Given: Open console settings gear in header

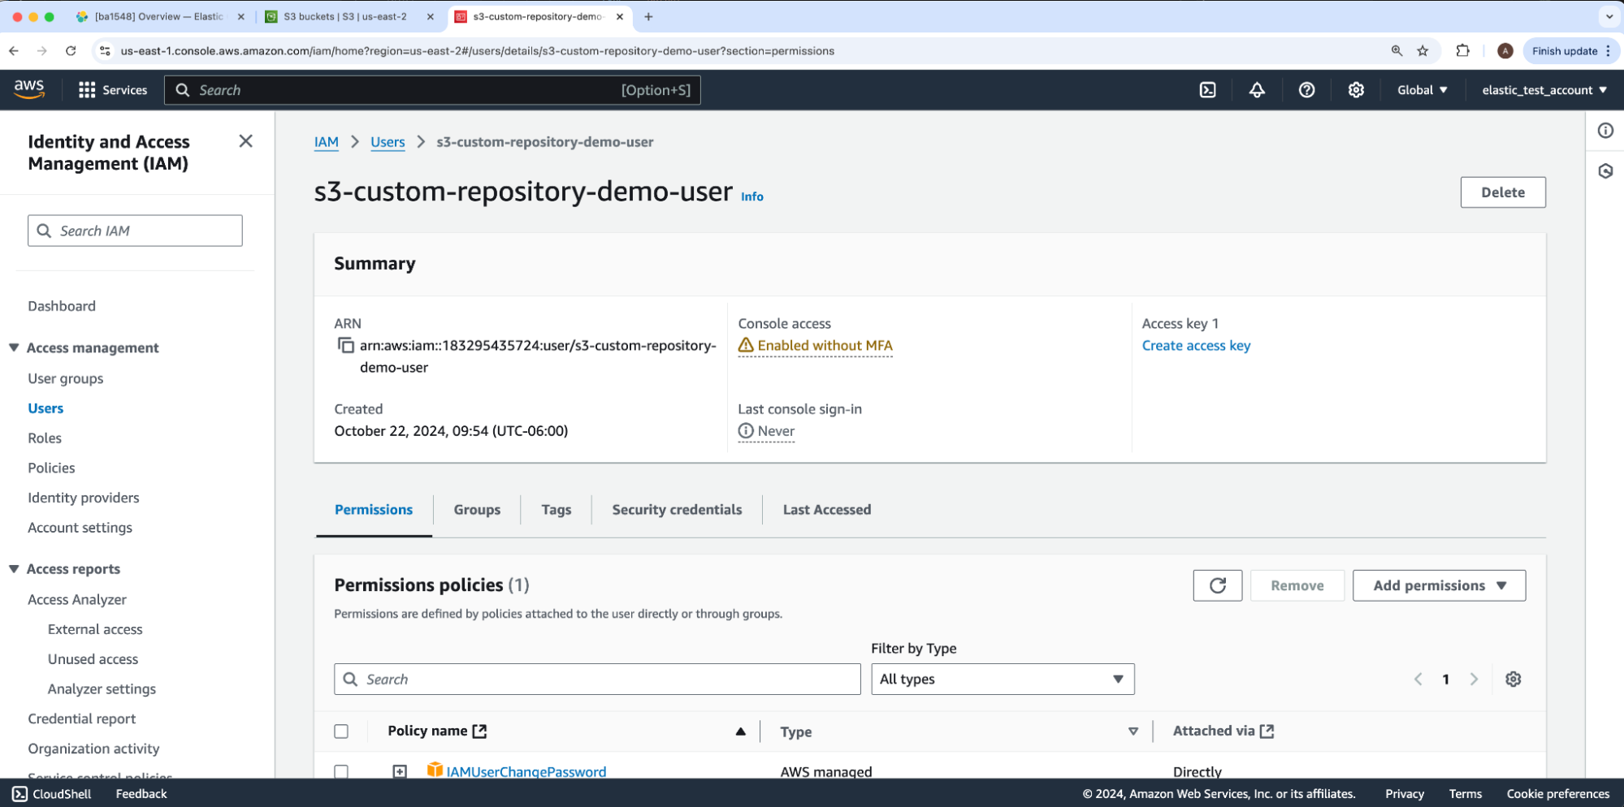Looking at the screenshot, I should click(1356, 90).
